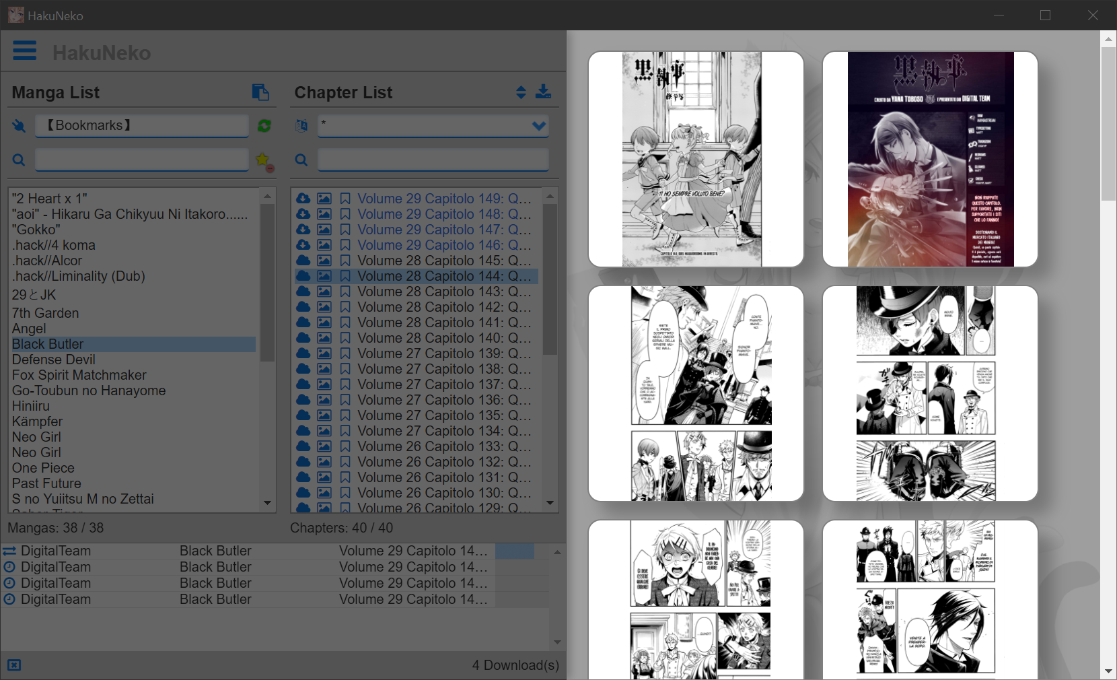Image resolution: width=1117 pixels, height=680 pixels.
Task: Open Volume 29 Capitolo 147 chapter title
Action: tap(444, 230)
